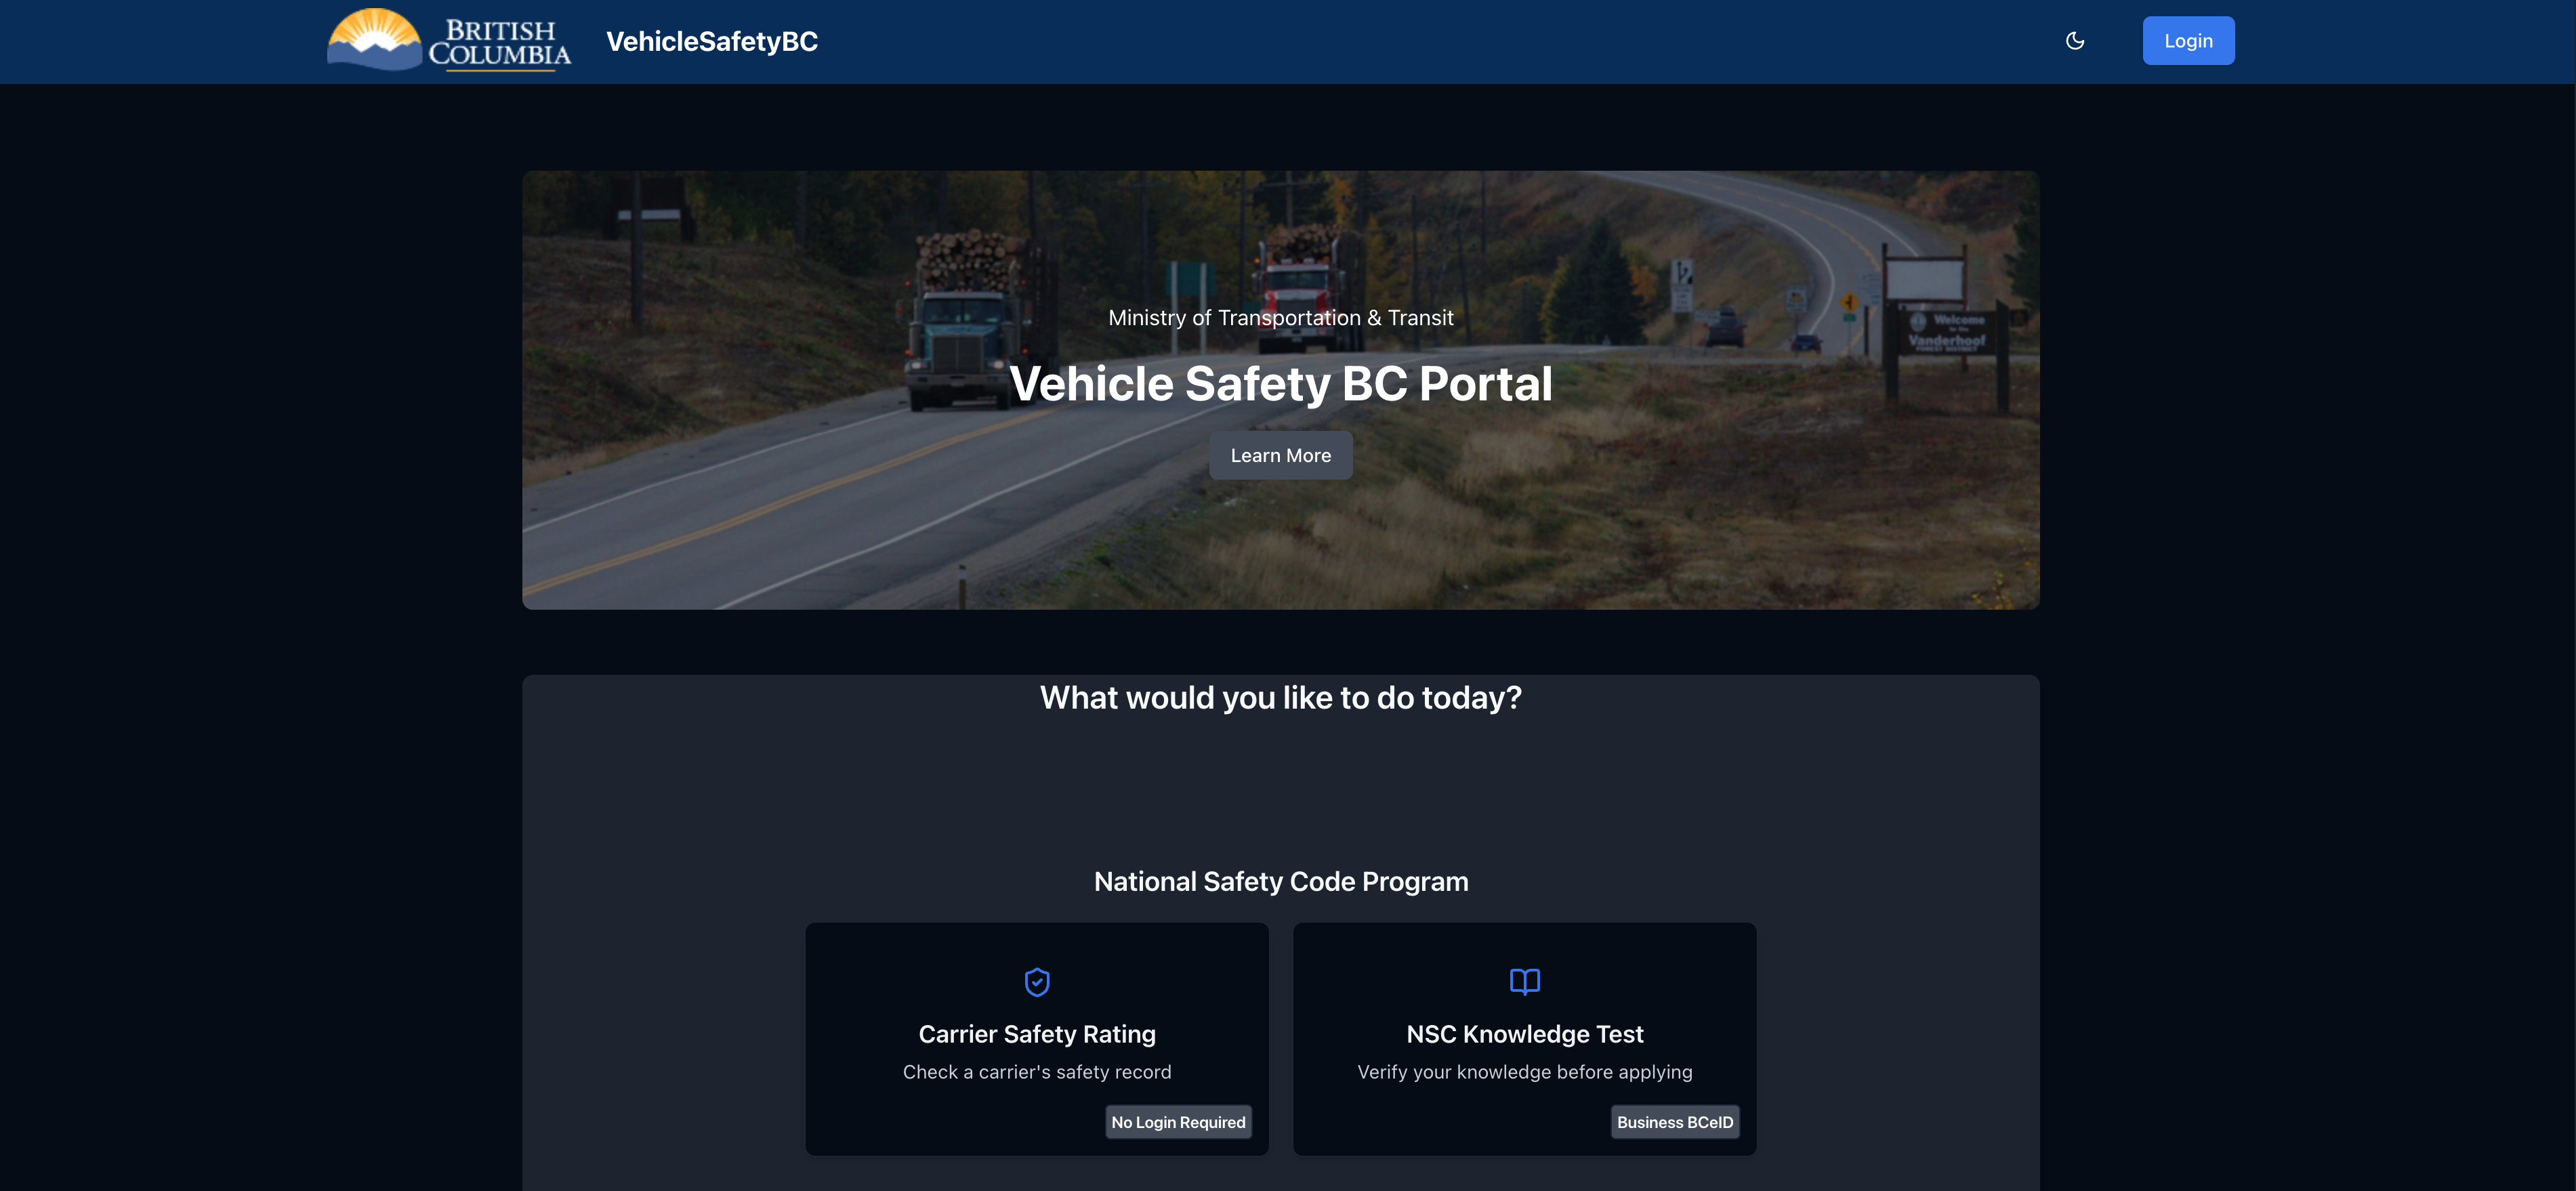Image resolution: width=2576 pixels, height=1191 pixels.
Task: Click the No Login Required badge
Action: click(x=1178, y=1122)
